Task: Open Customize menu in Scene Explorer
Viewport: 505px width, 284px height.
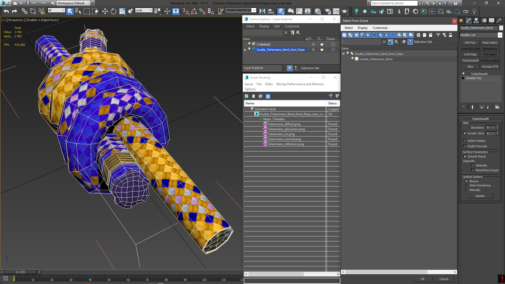Action: (x=292, y=26)
